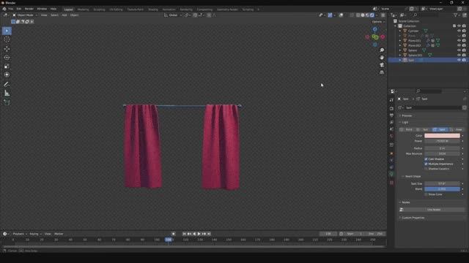Enable Shadow Caustics checkbox
The height and width of the screenshot is (263, 469).
click(x=426, y=169)
